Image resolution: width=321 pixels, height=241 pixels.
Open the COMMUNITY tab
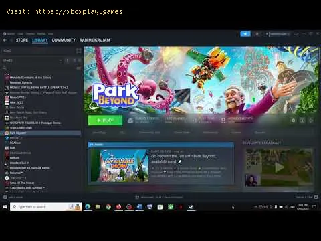pyautogui.click(x=64, y=40)
